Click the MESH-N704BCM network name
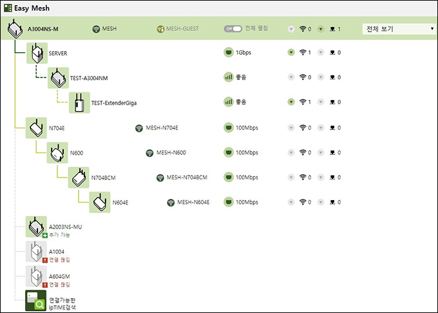The height and width of the screenshot is (313, 438). (x=187, y=177)
